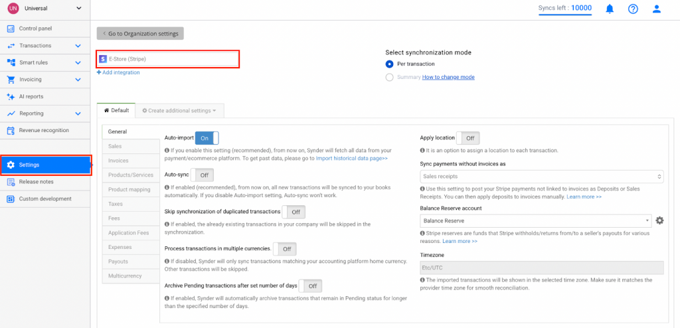680x328 pixels.
Task: Toggle Apply location switch on
Action: (468, 138)
